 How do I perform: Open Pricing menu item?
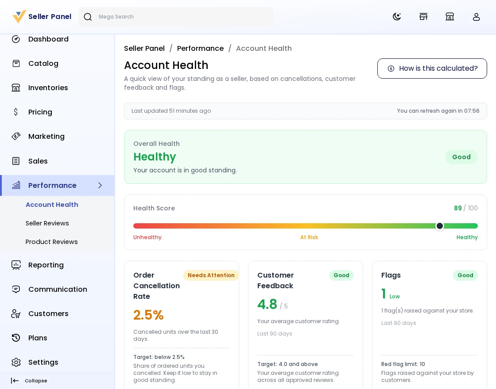[57, 112]
